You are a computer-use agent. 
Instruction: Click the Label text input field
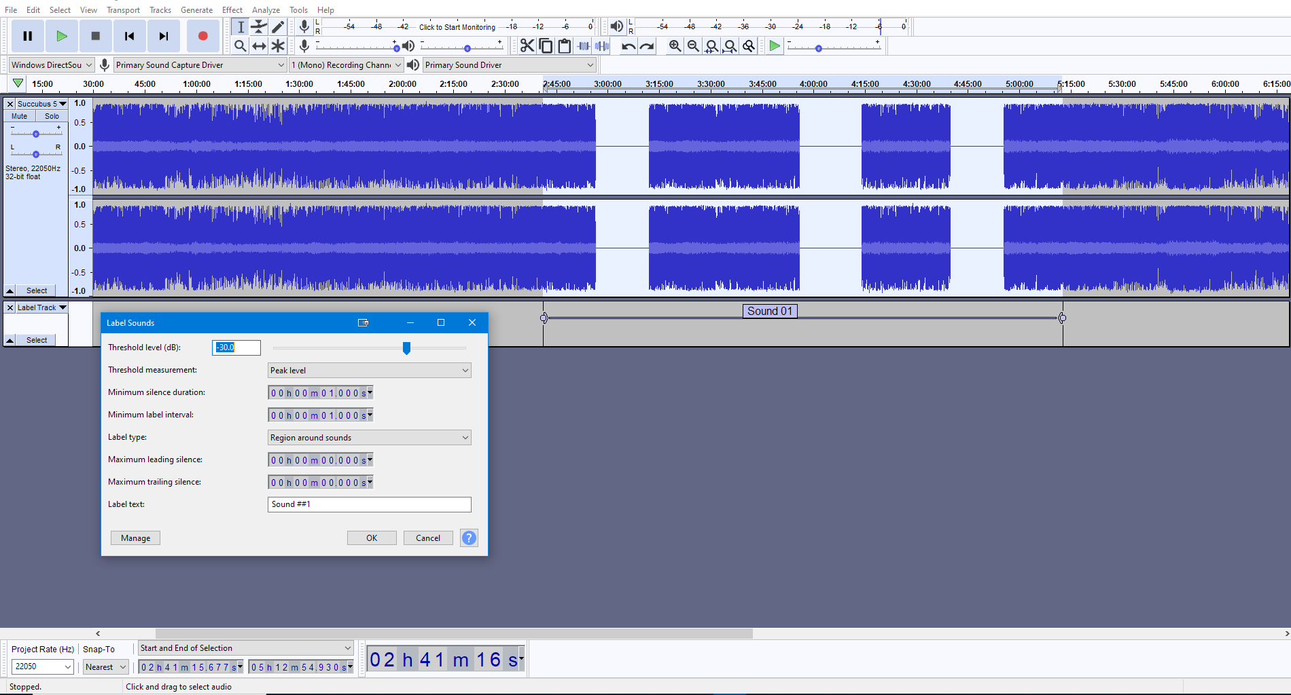coord(370,504)
